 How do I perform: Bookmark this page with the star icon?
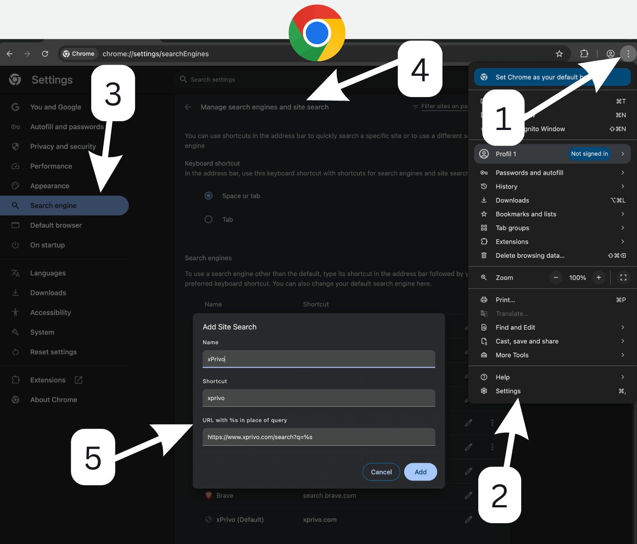click(x=559, y=54)
